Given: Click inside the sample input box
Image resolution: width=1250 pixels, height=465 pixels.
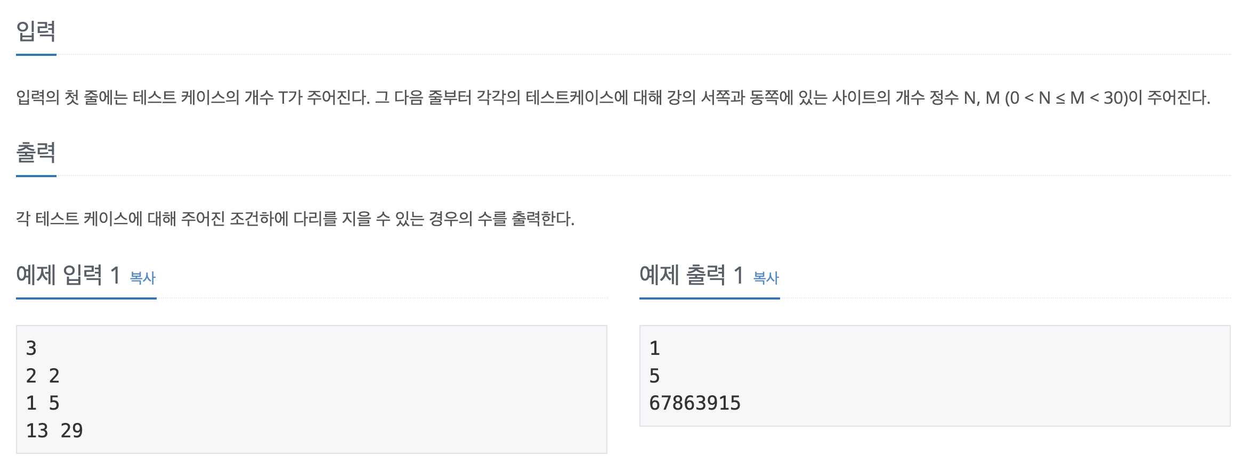Looking at the screenshot, I should tap(312, 389).
